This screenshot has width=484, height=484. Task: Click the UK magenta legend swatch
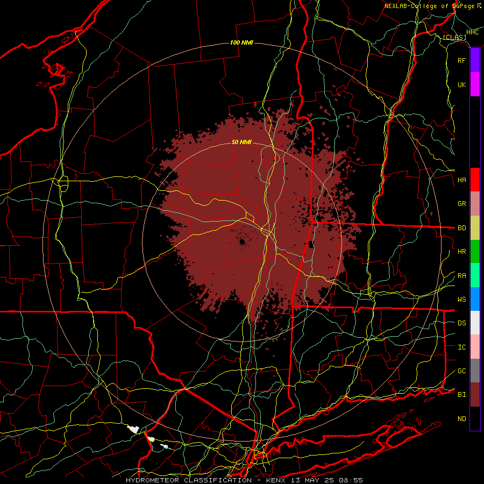point(475,84)
